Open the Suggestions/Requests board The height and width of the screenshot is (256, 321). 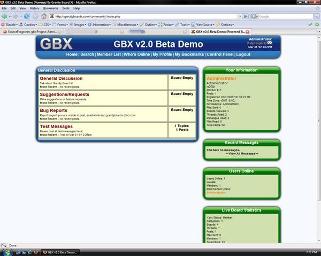pos(65,94)
